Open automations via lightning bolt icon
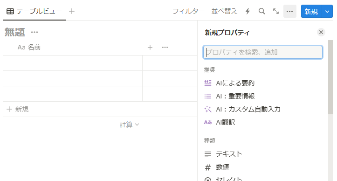This screenshot has height=181, width=337. [248, 11]
